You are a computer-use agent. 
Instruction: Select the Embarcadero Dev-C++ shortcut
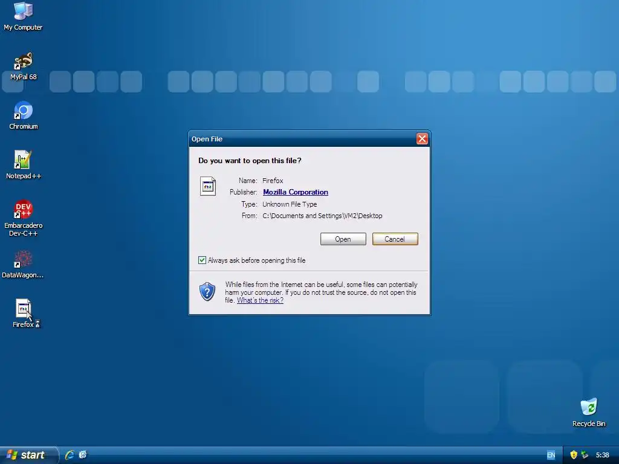[24, 218]
